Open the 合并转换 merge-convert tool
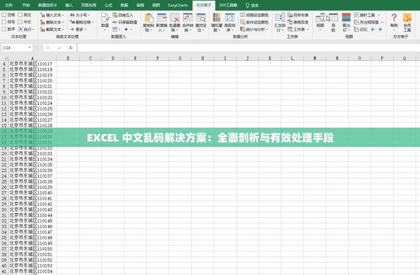 pyautogui.click(x=188, y=23)
